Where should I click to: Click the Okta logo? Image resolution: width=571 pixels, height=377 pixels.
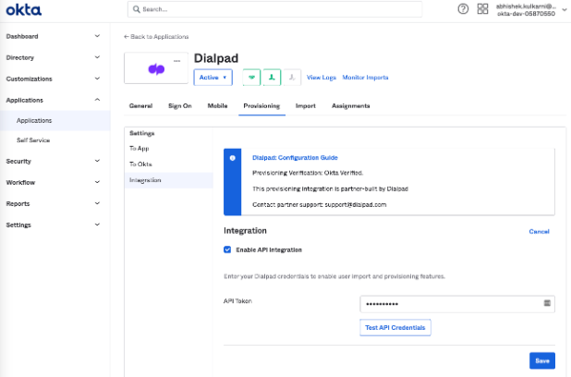pos(24,10)
